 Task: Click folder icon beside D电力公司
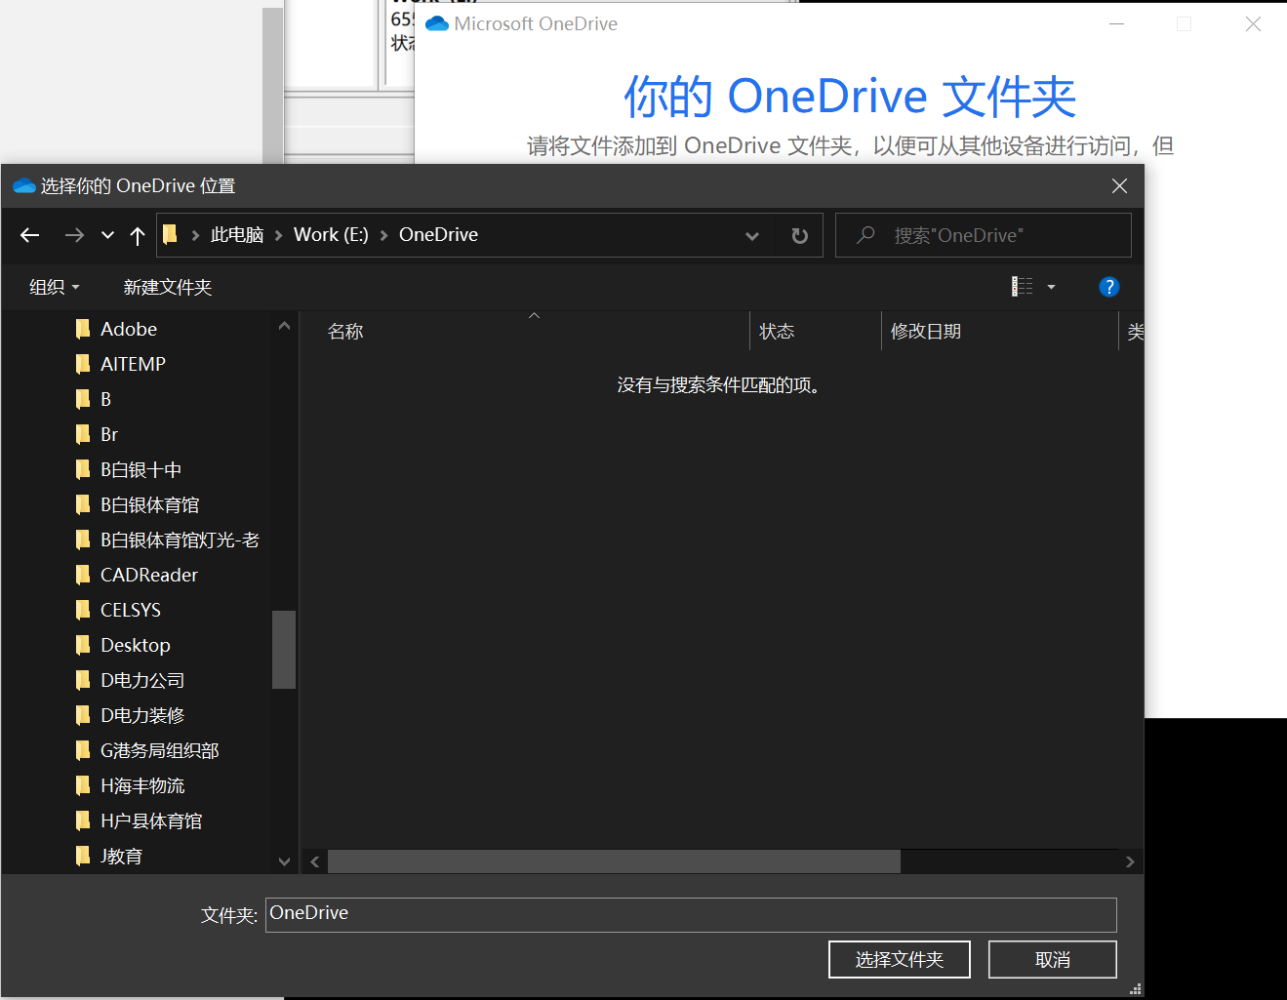83,680
